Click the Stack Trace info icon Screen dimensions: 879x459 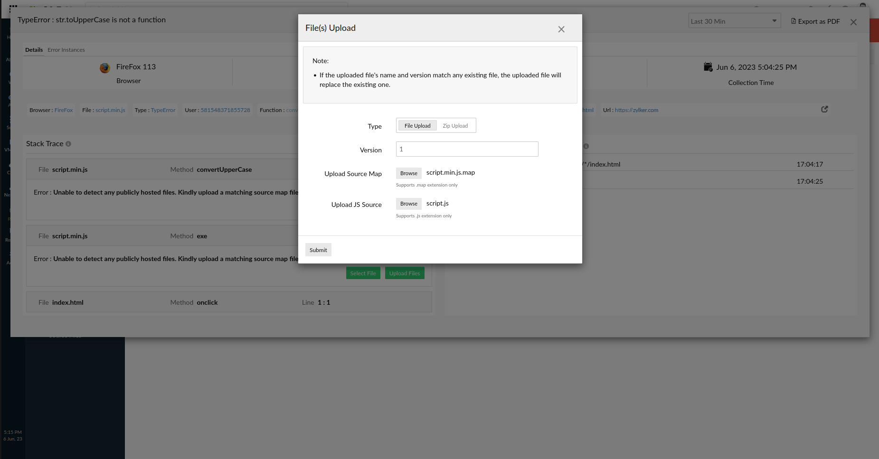(x=68, y=144)
